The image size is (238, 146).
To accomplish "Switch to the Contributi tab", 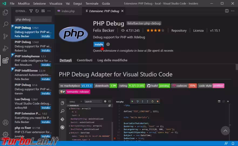I will 84,60.
